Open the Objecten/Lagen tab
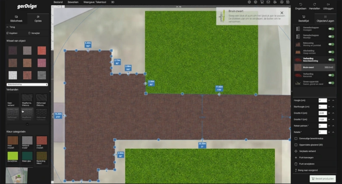Viewport: 342px width, 184px height. 325,19
